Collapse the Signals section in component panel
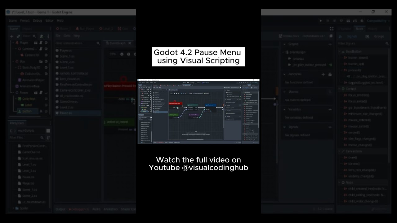Screen dimensions: 397x223 click(x=285, y=127)
